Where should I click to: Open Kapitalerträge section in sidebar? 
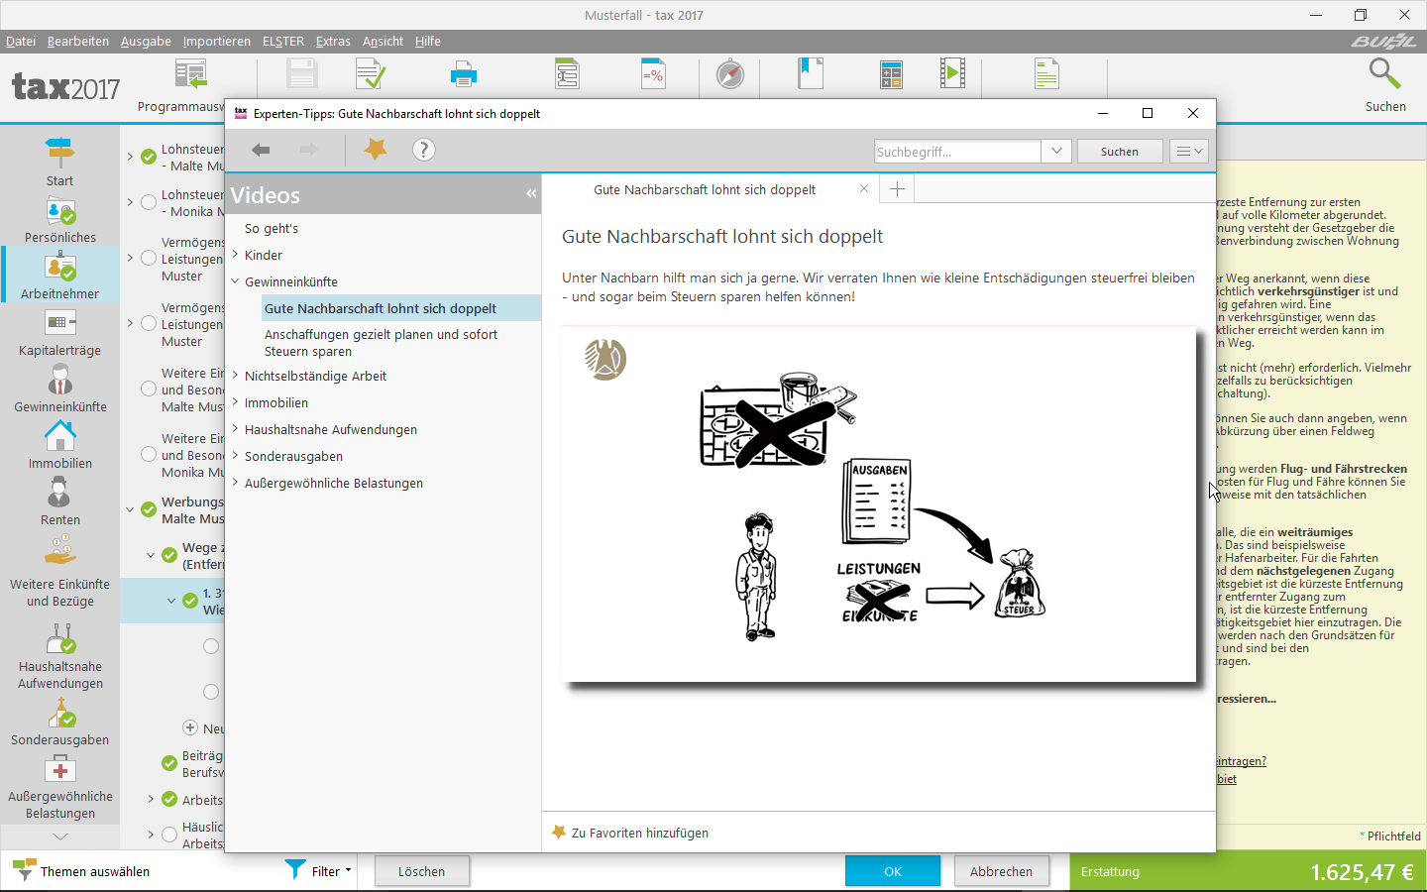point(59,332)
